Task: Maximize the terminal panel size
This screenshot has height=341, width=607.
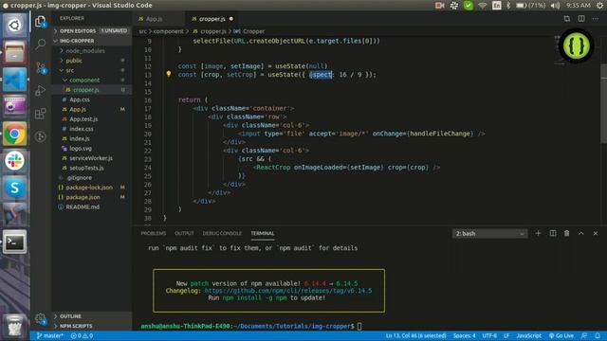Action: click(x=581, y=233)
